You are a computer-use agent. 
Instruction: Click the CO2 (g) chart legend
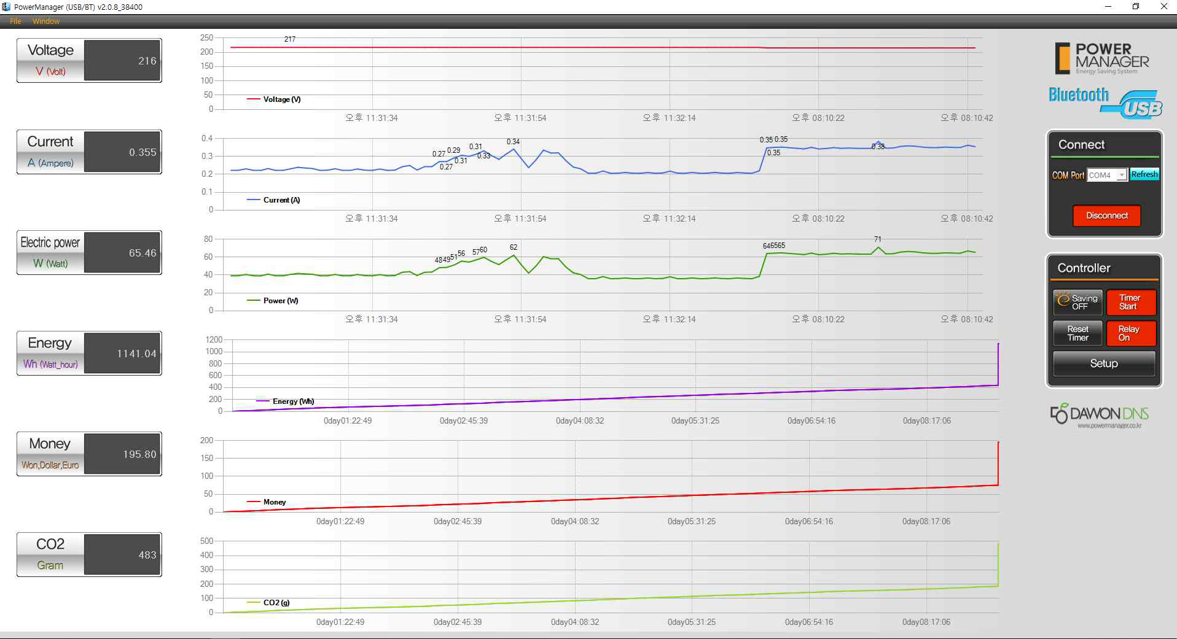(x=268, y=603)
